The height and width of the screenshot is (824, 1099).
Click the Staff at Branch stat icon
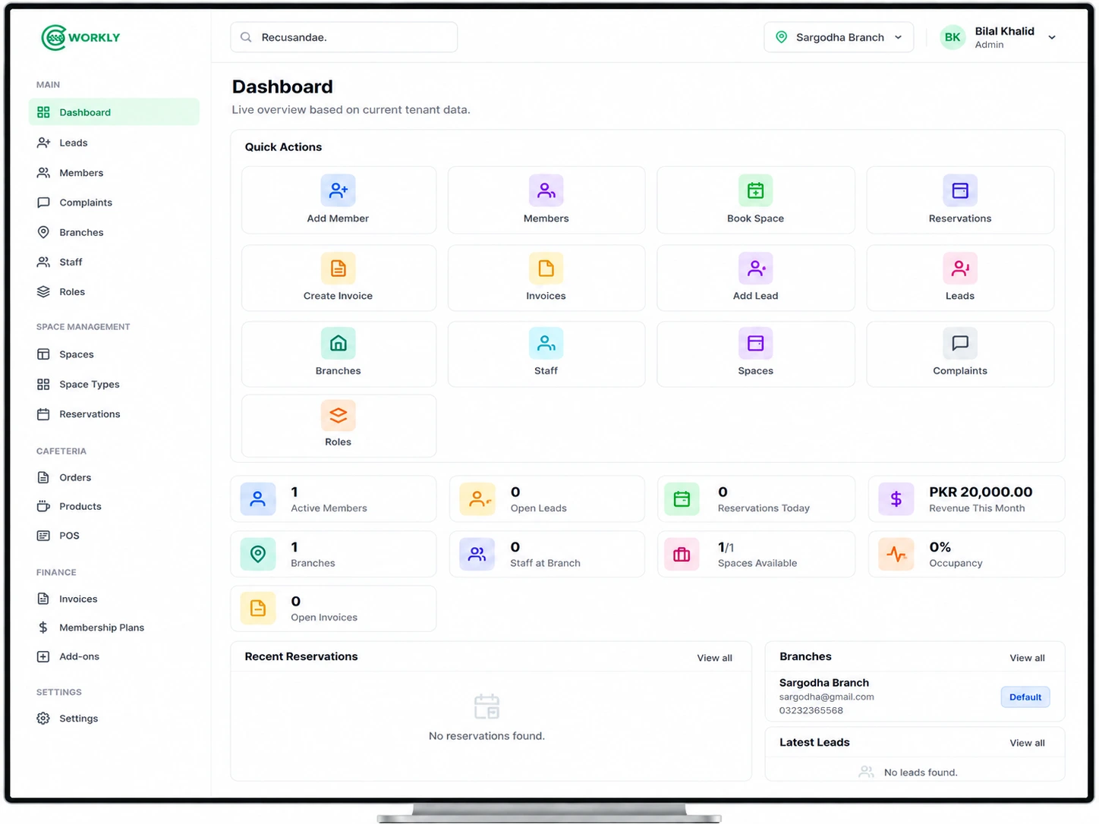pyautogui.click(x=477, y=554)
